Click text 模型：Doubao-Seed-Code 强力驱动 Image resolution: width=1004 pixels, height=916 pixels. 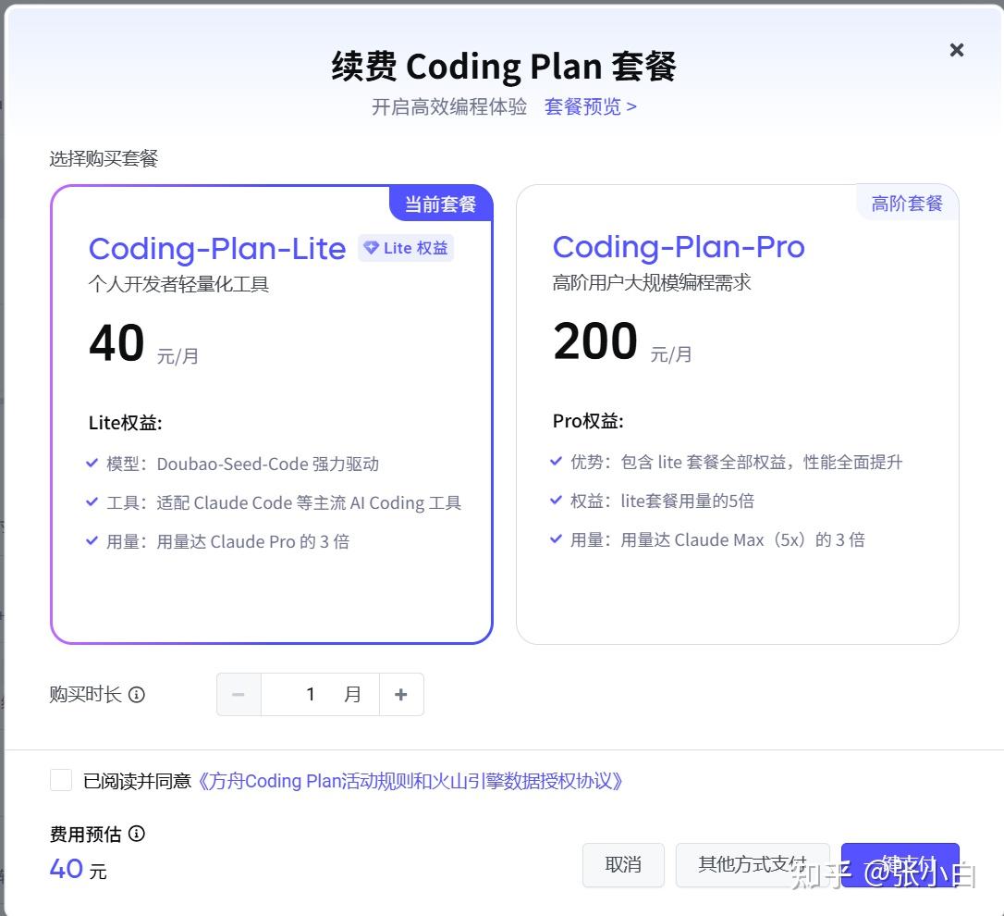pyautogui.click(x=242, y=464)
